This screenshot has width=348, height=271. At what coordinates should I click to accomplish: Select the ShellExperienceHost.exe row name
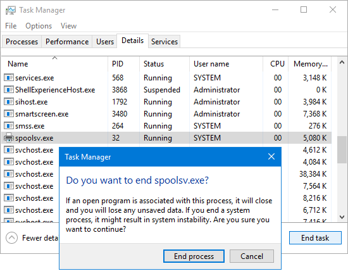55,90
